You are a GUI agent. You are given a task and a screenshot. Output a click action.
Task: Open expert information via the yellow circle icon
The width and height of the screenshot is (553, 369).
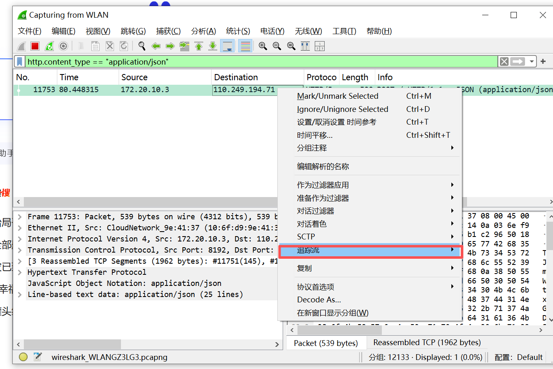(23, 357)
